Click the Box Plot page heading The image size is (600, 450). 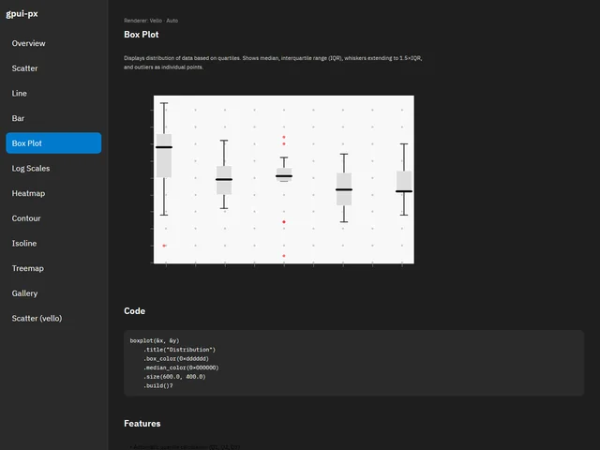pyautogui.click(x=142, y=35)
